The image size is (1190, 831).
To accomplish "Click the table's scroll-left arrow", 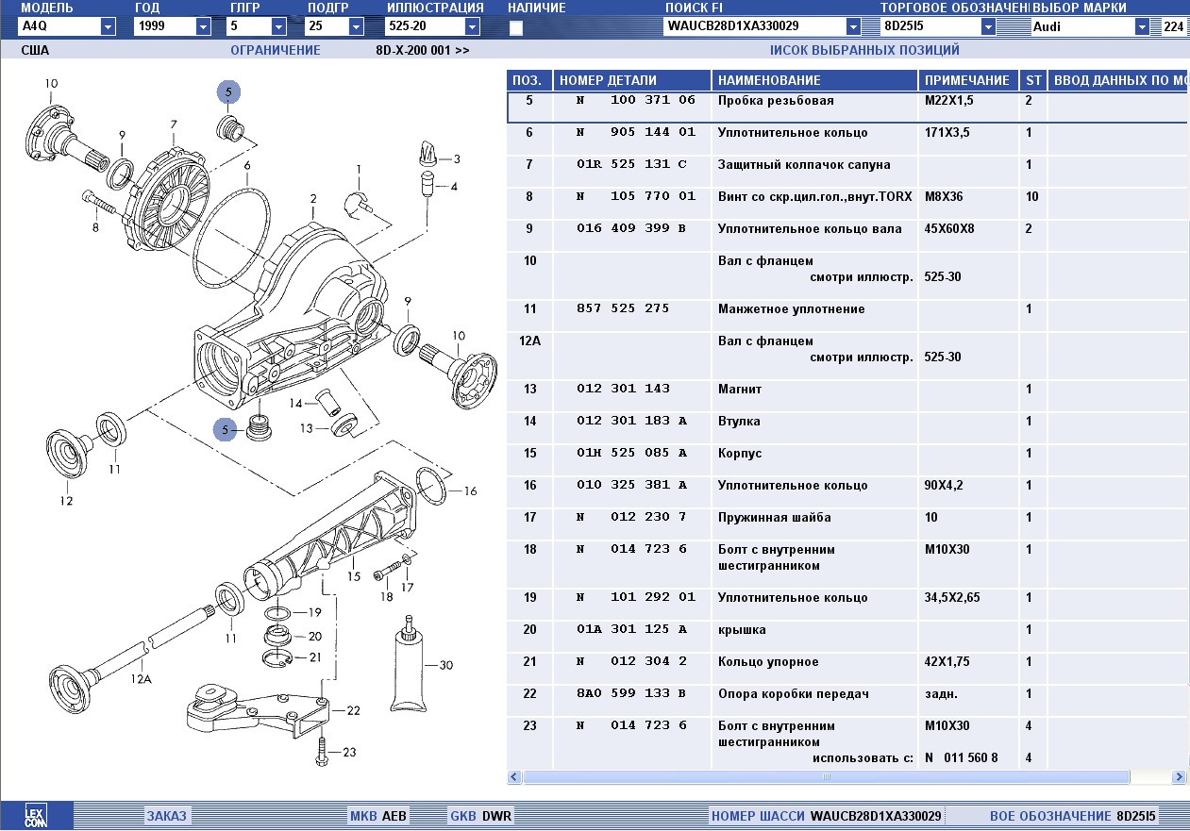I will 514,777.
